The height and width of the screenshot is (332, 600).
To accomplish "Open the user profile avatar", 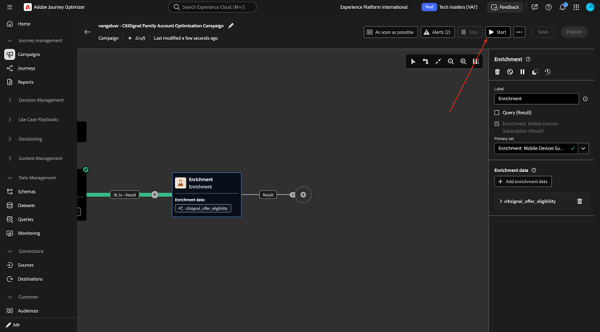I will pyautogui.click(x=590, y=7).
